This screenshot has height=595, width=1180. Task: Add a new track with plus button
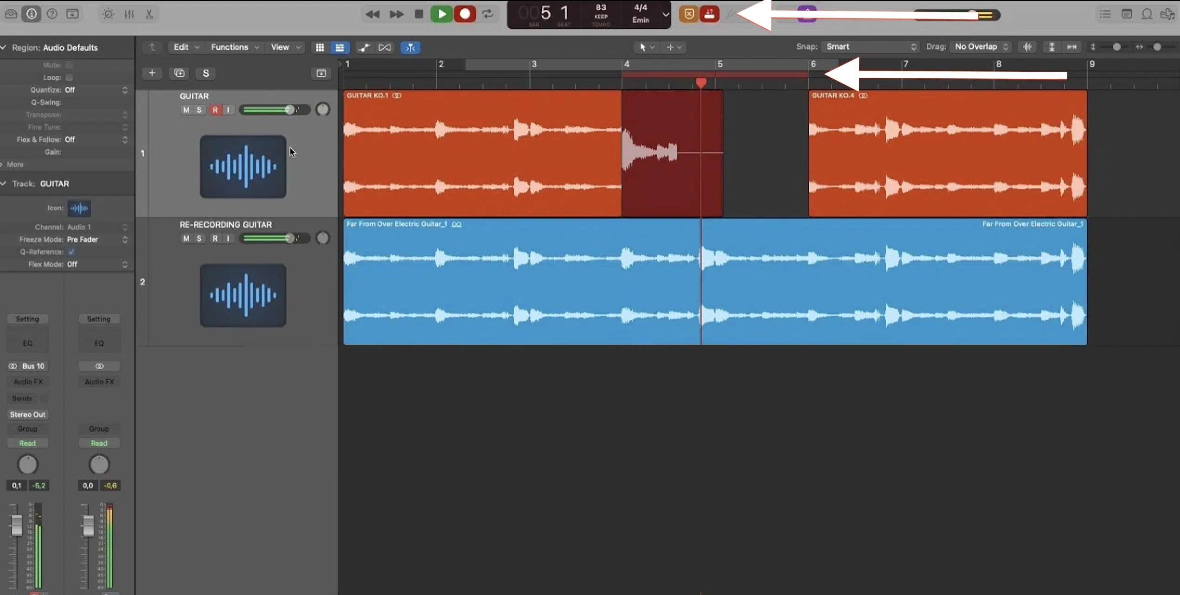pos(152,73)
